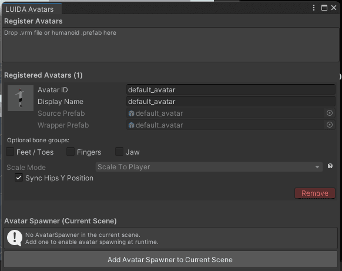The width and height of the screenshot is (342, 271).
Task: Open the Scale Mode dropdown
Action: point(209,167)
